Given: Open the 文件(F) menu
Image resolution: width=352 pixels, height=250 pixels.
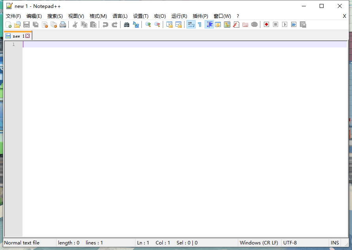Looking at the screenshot, I should tap(13, 16).
